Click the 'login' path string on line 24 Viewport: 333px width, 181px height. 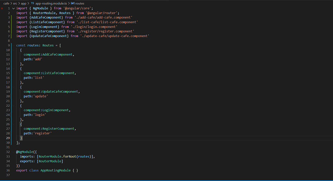pos(39,115)
